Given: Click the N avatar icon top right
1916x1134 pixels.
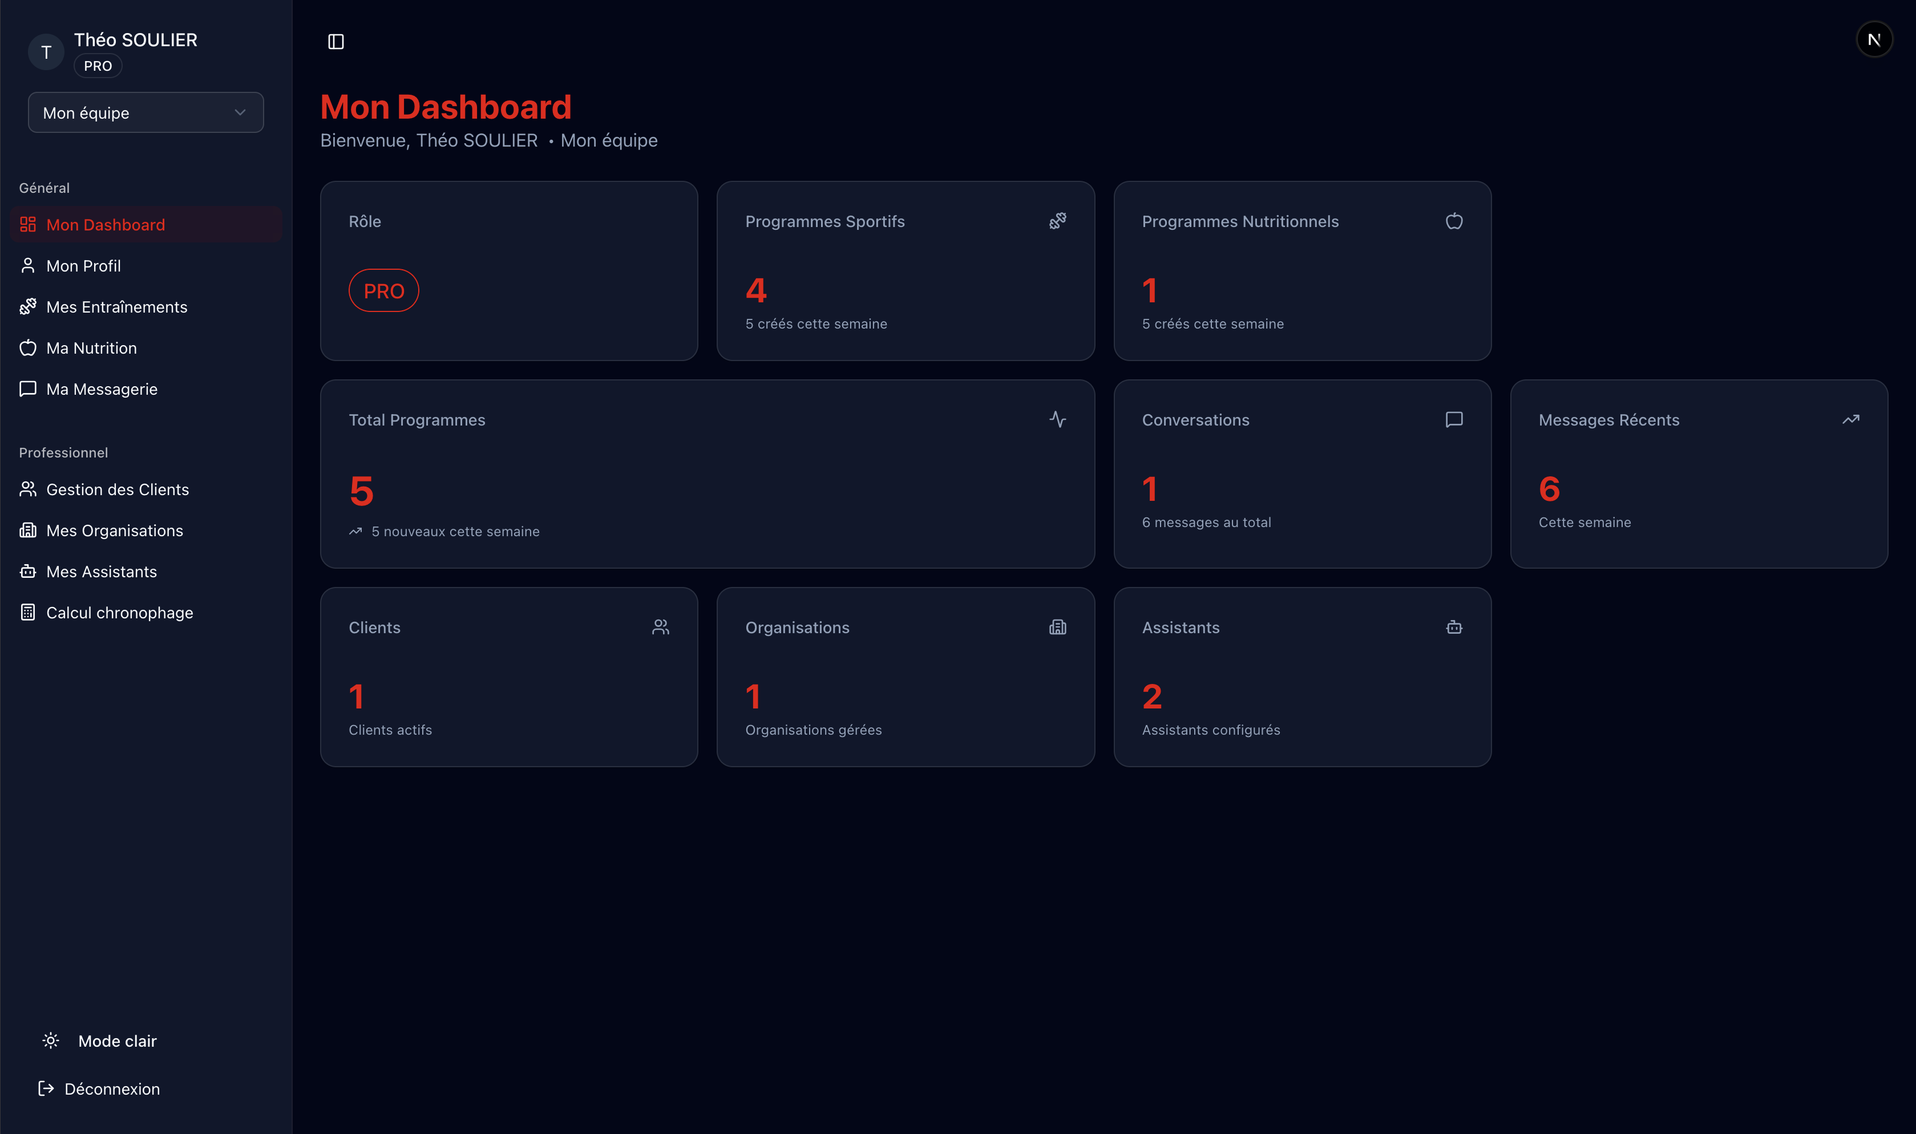Looking at the screenshot, I should 1873,40.
